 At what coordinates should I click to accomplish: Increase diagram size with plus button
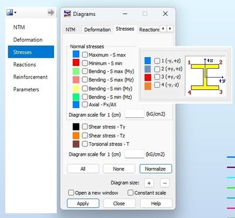(149, 183)
